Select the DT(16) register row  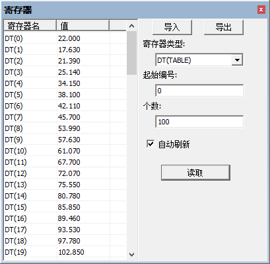(65, 218)
